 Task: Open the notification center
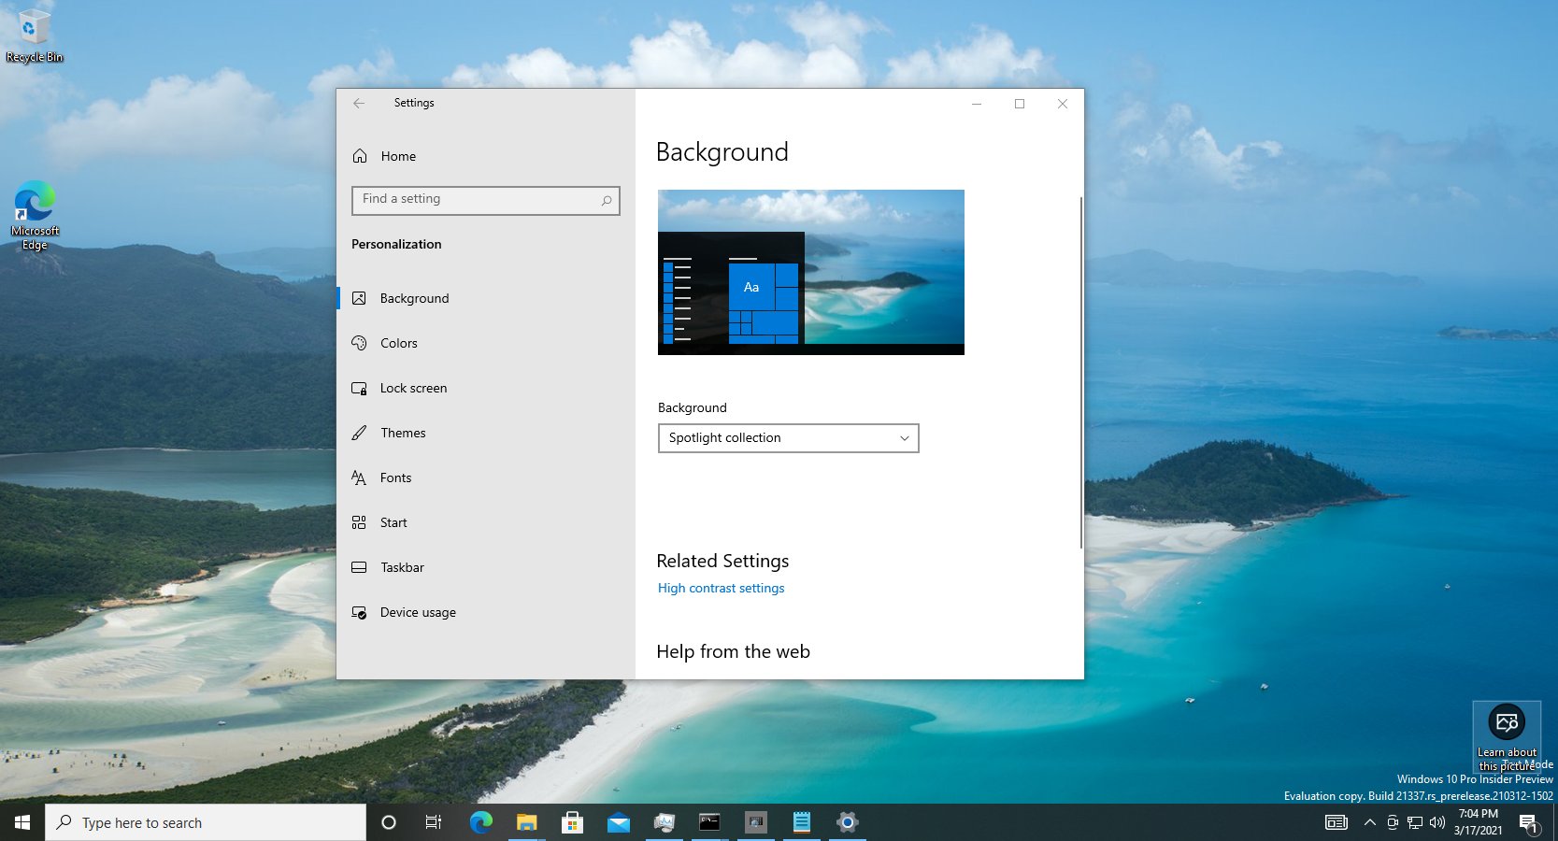coord(1530,823)
